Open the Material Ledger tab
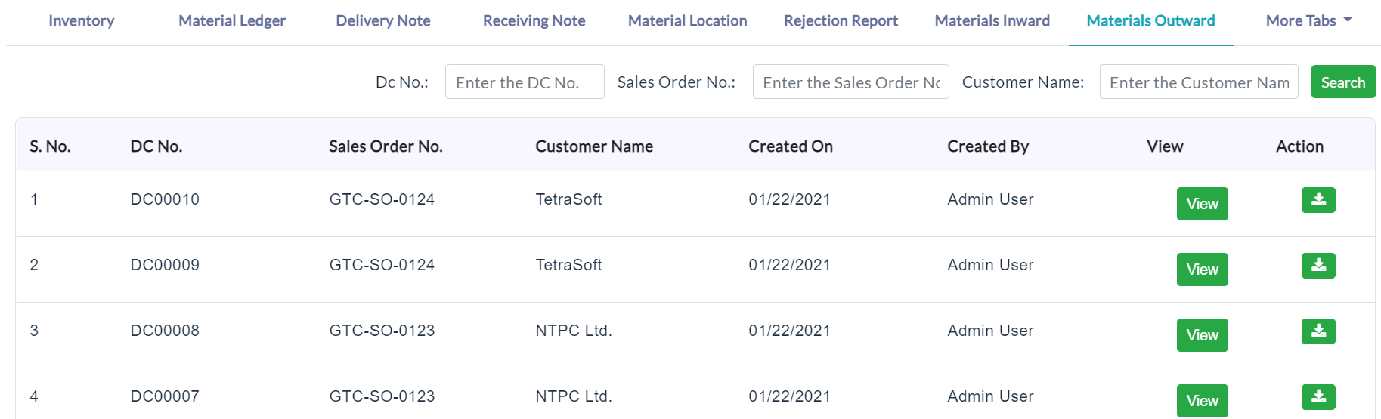This screenshot has width=1381, height=419. pos(232,21)
